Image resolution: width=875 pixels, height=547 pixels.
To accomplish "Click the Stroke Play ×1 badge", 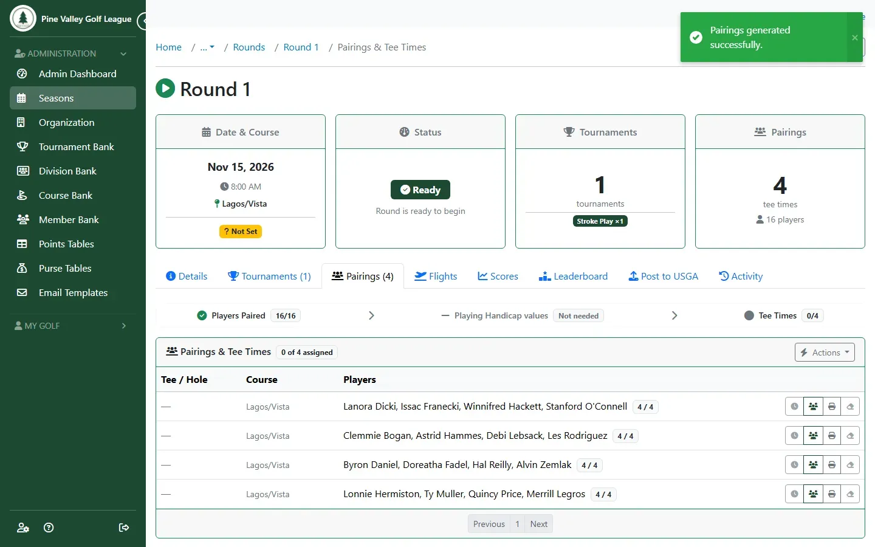I will coord(600,221).
